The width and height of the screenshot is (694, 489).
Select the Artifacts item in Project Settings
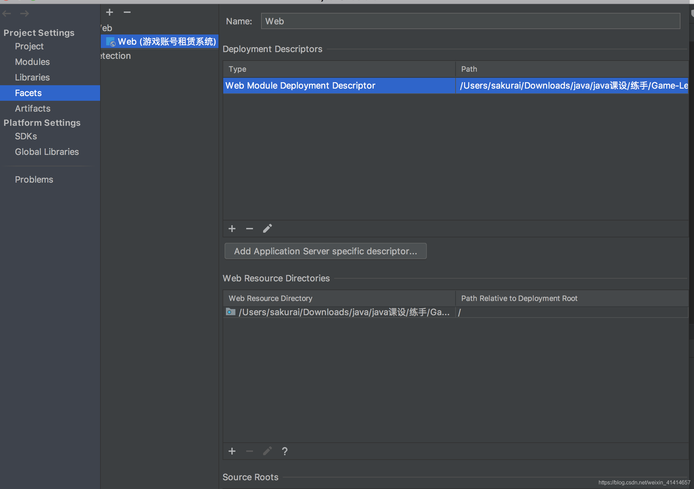click(33, 109)
